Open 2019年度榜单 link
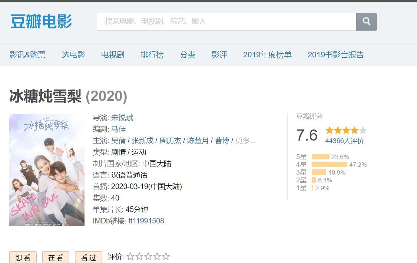This screenshot has height=263, width=417. click(x=267, y=55)
